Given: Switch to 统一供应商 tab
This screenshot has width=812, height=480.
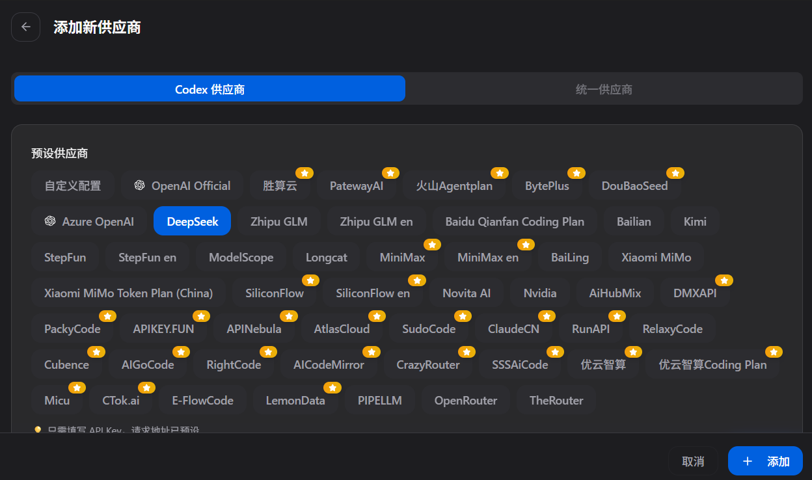Looking at the screenshot, I should tap(604, 89).
